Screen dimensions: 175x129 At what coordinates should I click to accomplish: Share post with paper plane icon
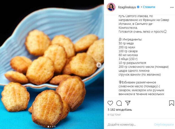[x=128, y=103]
